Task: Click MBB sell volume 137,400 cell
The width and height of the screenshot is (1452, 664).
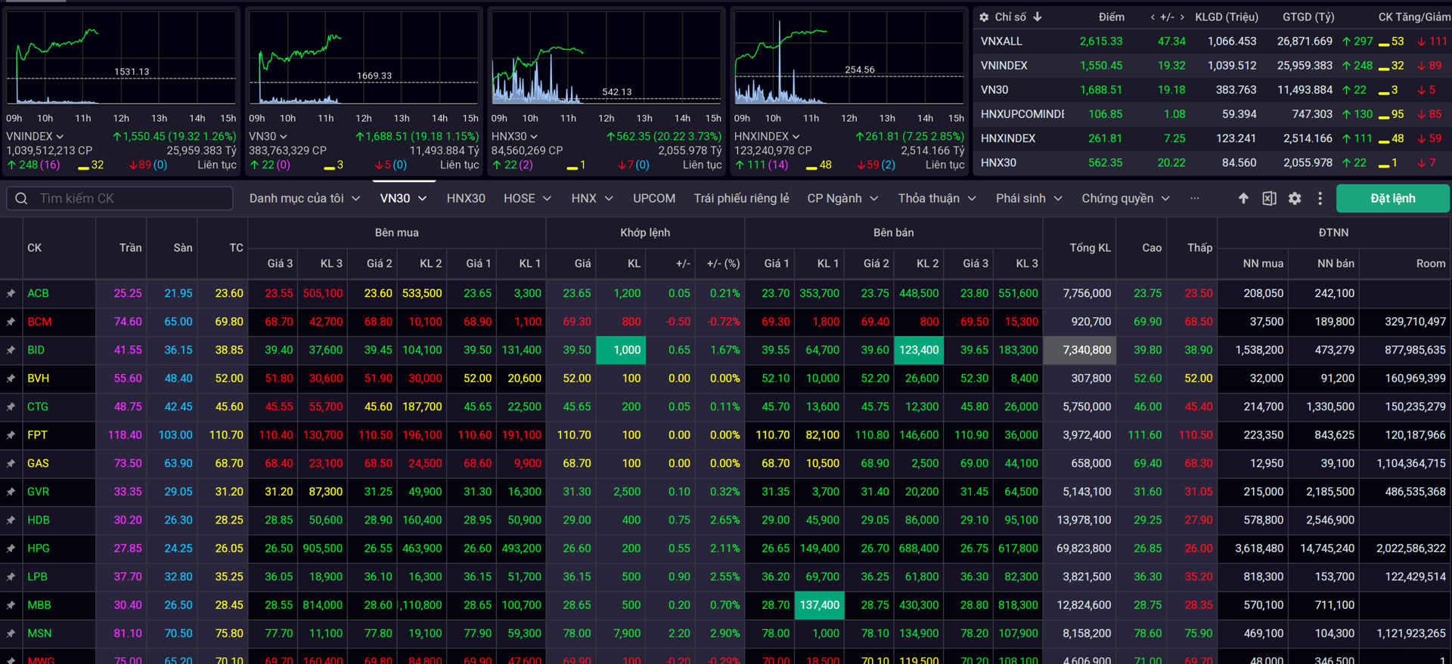Action: pyautogui.click(x=819, y=605)
